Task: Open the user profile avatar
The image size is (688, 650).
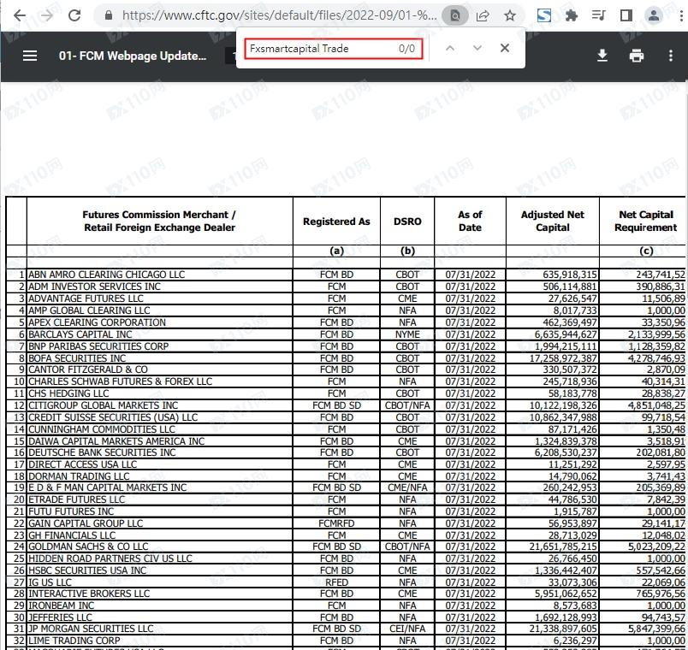Action: click(654, 15)
